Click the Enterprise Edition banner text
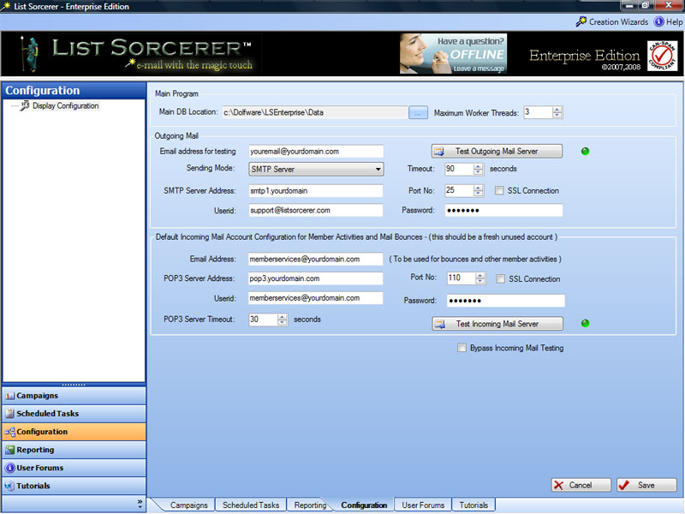The width and height of the screenshot is (685, 514). tap(585, 56)
